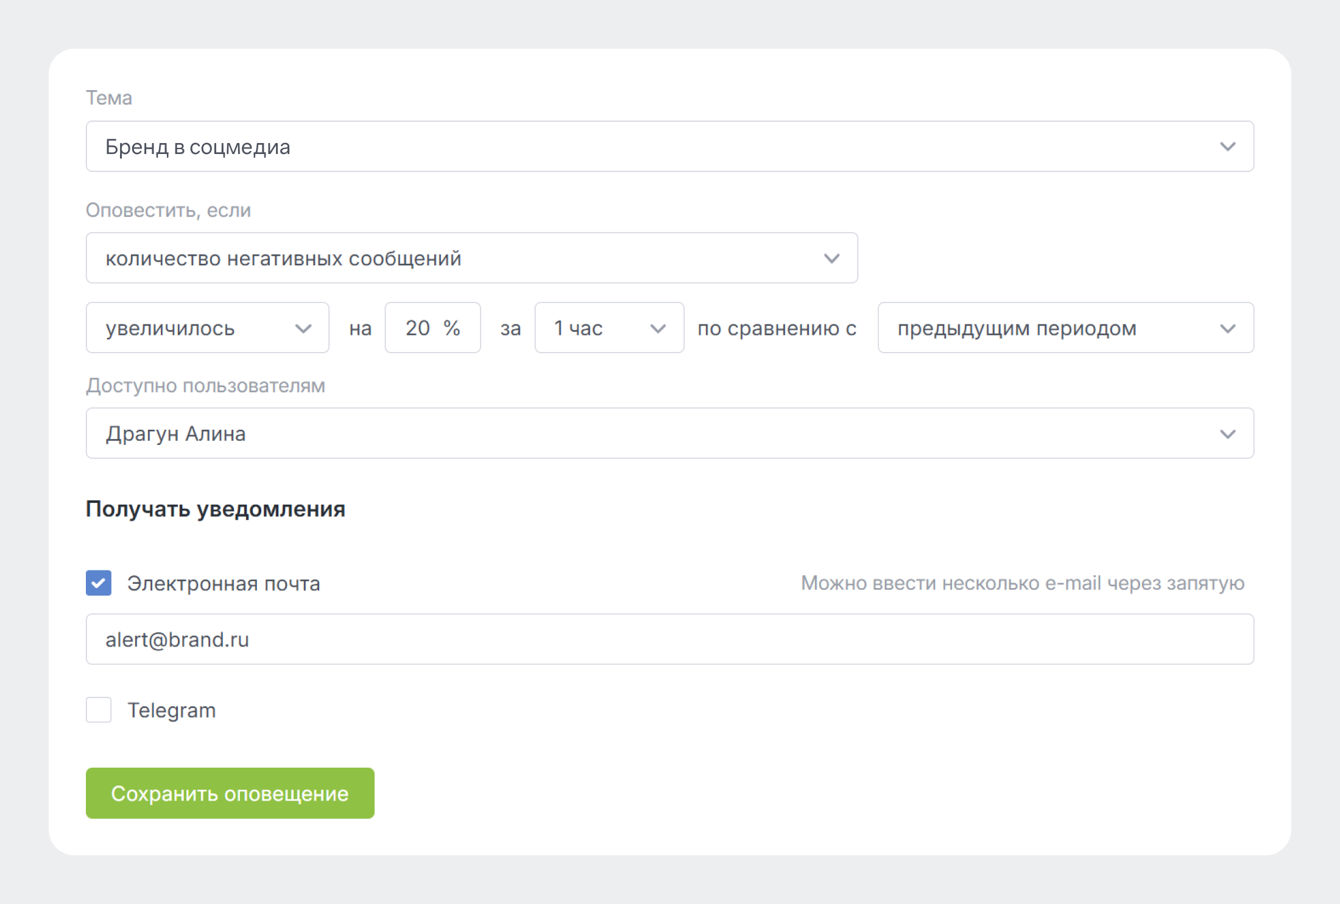The image size is (1340, 904).
Task: Click the chevron arrow in the Тема field
Action: tap(1227, 147)
